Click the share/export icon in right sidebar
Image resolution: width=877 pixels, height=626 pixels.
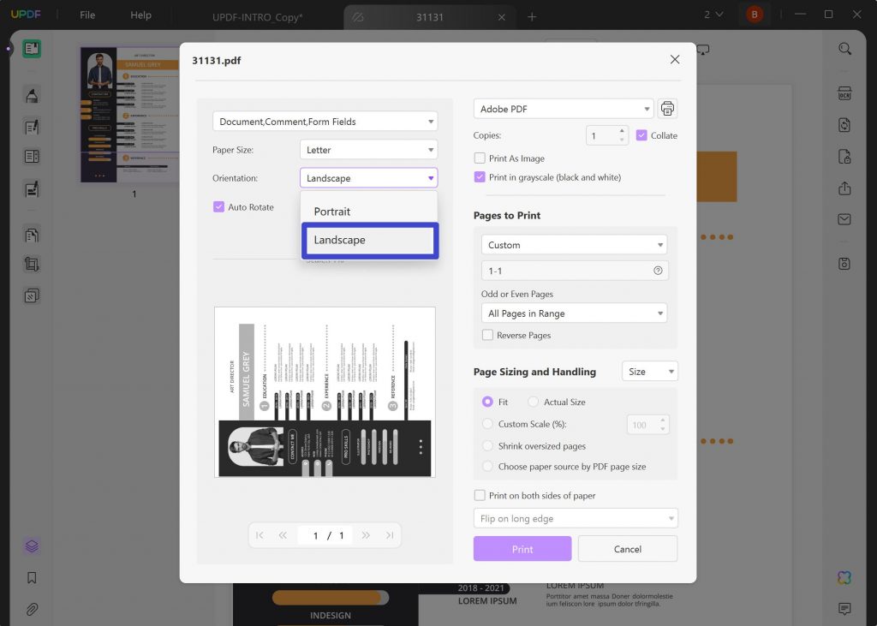click(x=845, y=188)
